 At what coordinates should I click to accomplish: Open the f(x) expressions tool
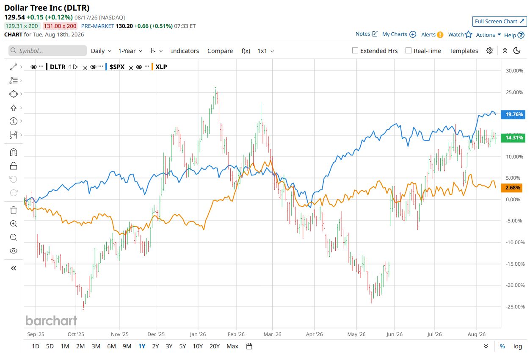point(246,51)
